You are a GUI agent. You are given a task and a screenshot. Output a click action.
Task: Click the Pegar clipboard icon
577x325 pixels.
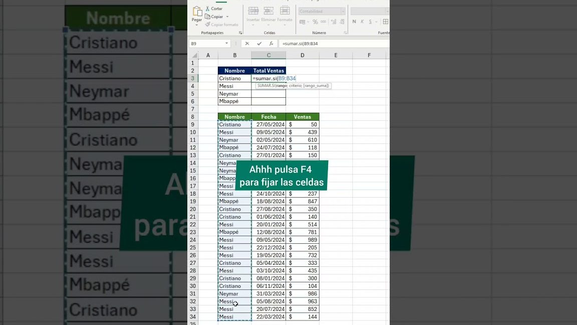[x=197, y=12]
